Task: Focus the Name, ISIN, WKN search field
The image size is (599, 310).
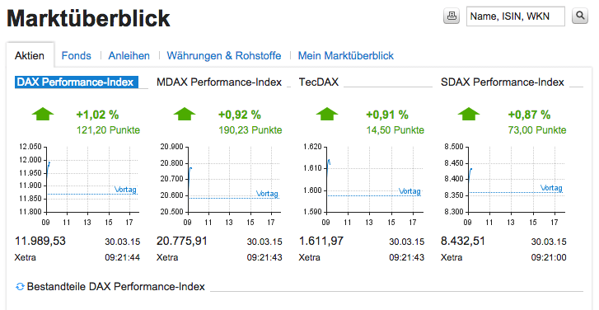Action: (515, 16)
